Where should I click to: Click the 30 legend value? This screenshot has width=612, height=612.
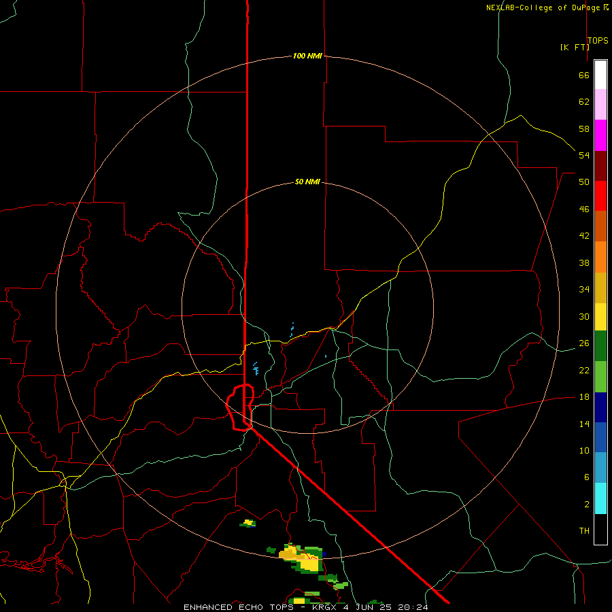(x=584, y=316)
